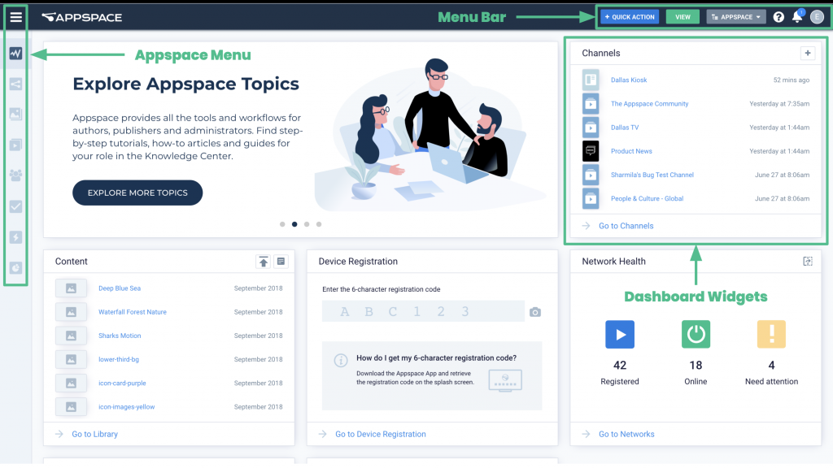
Task: Click the Appspace logo
Action: tap(82, 18)
